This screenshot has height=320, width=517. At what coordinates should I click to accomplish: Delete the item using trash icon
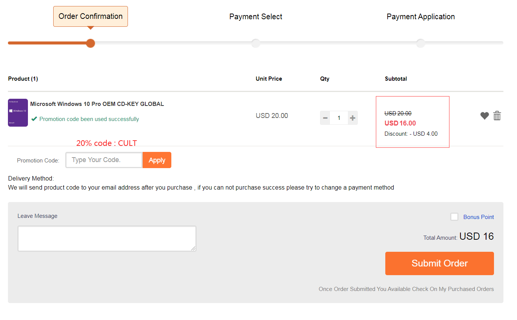click(x=497, y=116)
